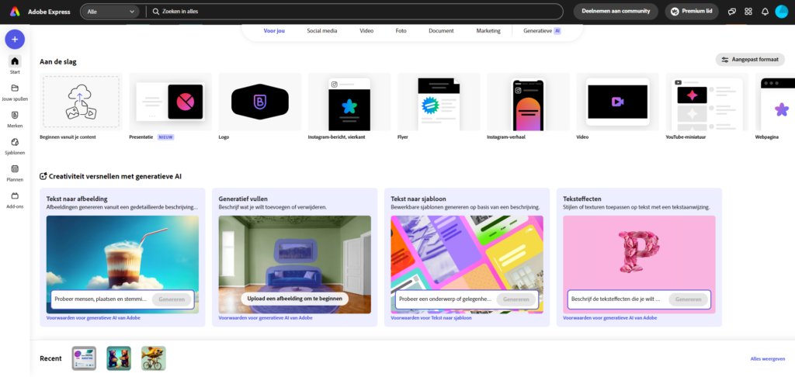This screenshot has height=377, width=795.
Task: Create a new Presentatie
Action: (x=170, y=102)
